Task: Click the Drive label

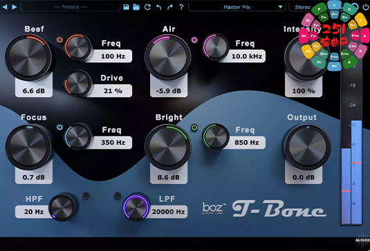Action: click(x=111, y=78)
